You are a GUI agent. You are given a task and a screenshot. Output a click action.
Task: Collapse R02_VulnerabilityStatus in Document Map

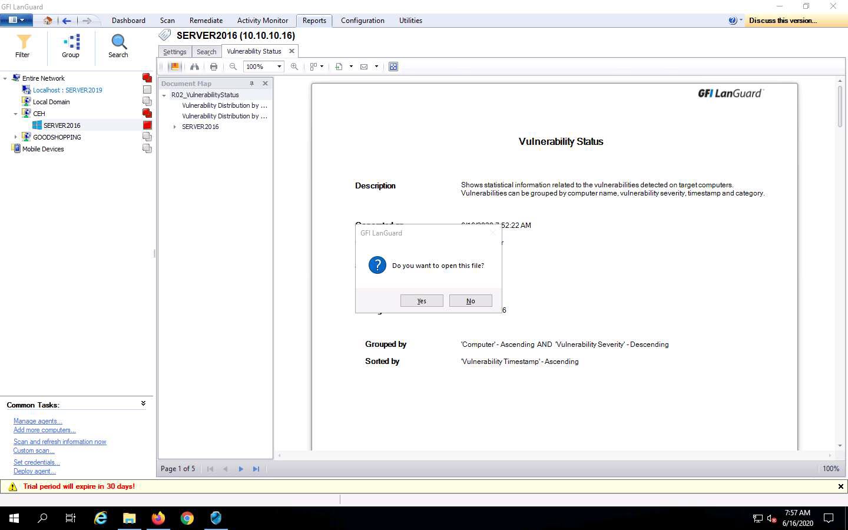point(164,95)
